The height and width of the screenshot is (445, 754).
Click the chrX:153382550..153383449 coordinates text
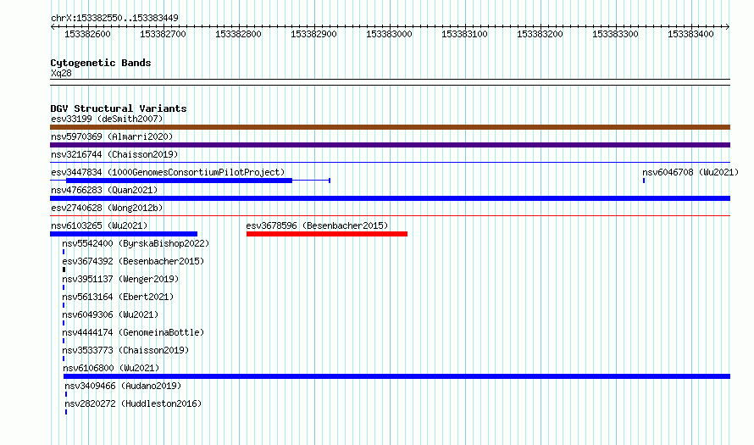(x=114, y=18)
